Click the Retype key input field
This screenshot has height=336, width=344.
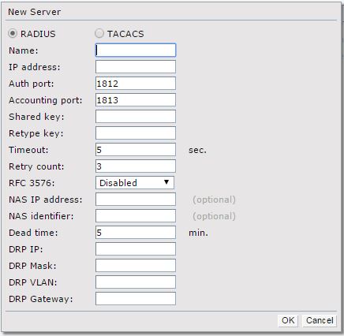pyautogui.click(x=136, y=133)
